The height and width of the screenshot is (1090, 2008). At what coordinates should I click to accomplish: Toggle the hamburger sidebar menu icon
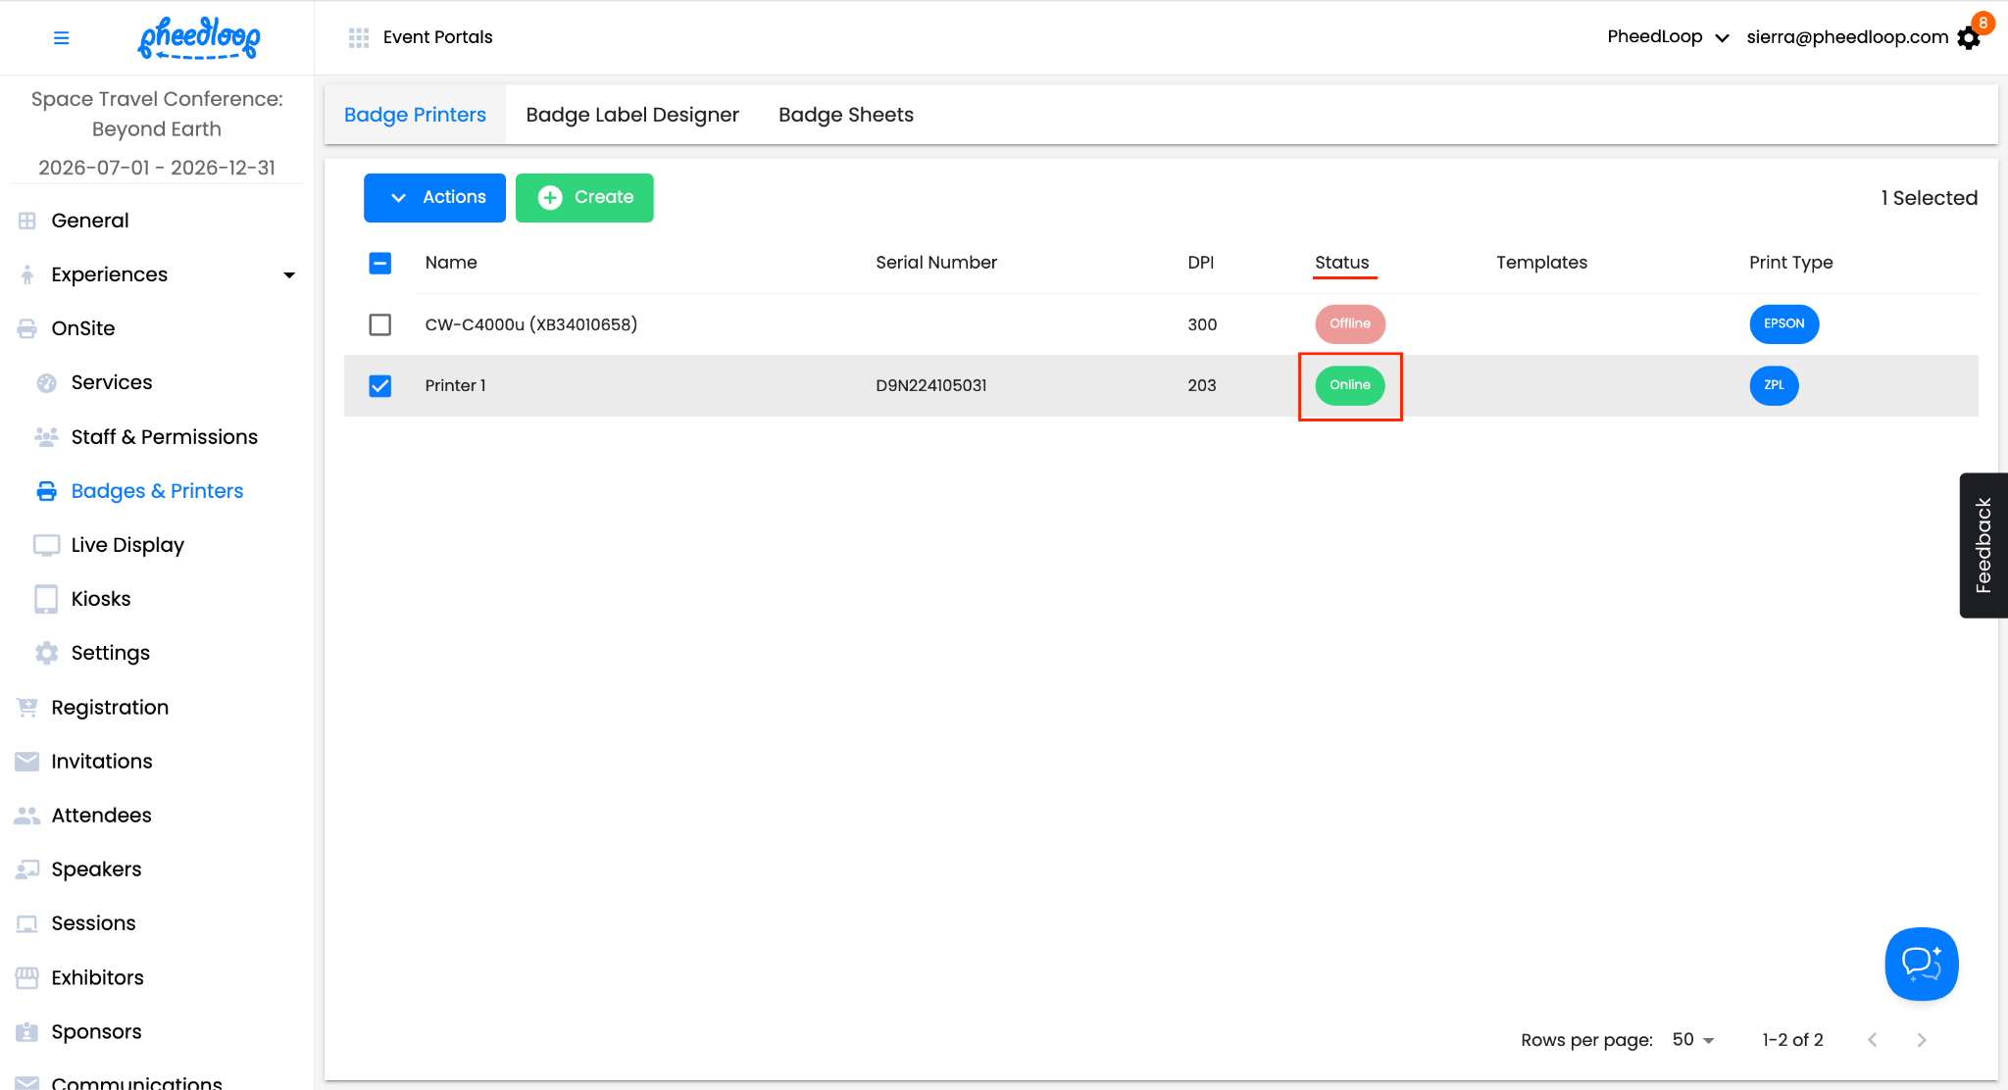tap(62, 37)
